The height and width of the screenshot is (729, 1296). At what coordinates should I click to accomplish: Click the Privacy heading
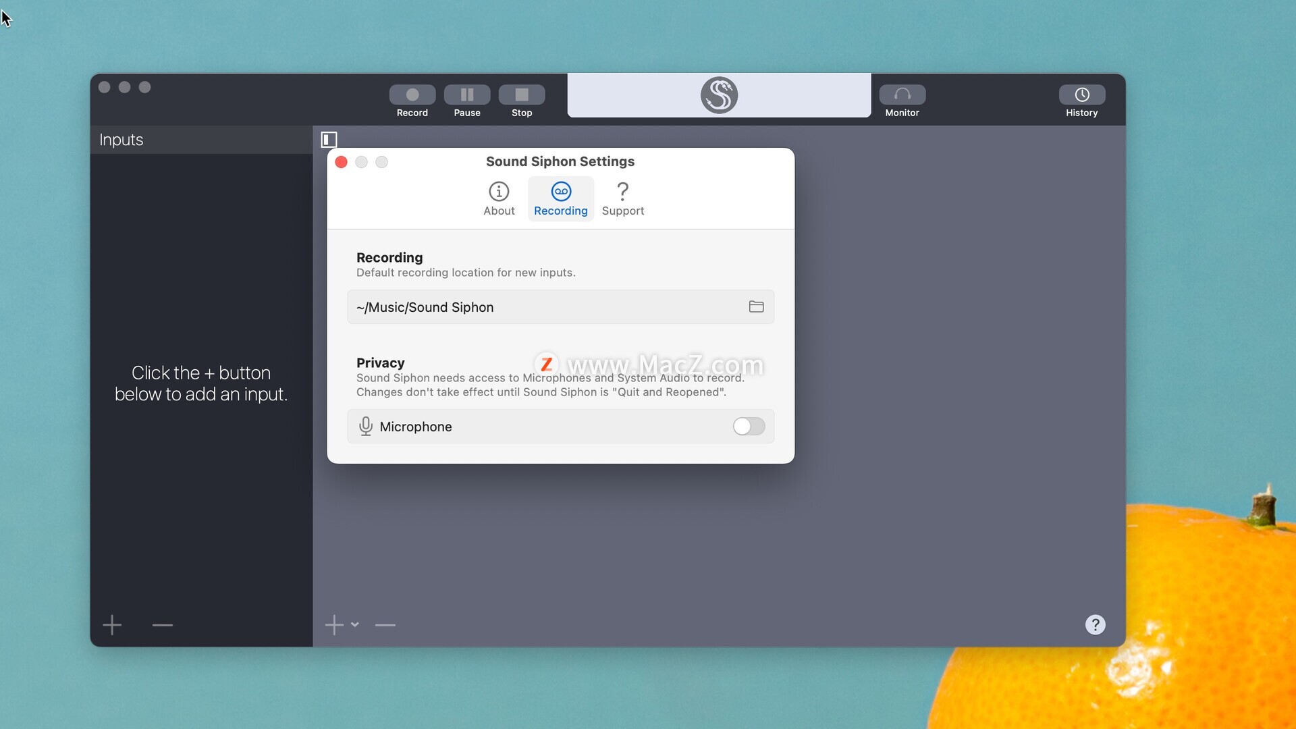(x=381, y=362)
